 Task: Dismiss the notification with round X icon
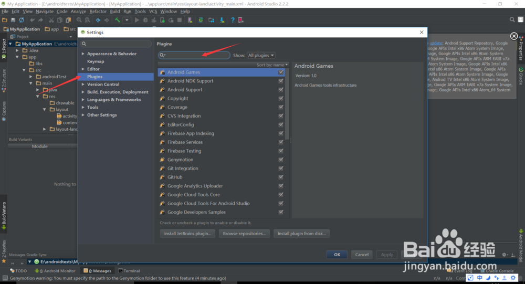(513, 36)
